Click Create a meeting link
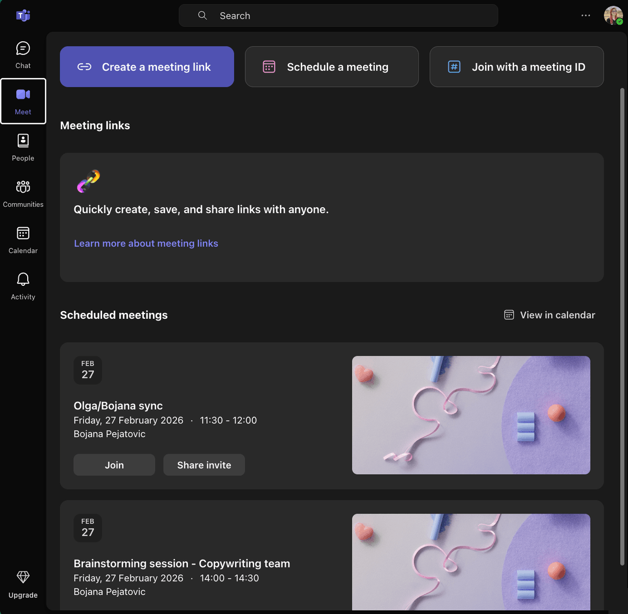This screenshot has height=614, width=628. 147,66
